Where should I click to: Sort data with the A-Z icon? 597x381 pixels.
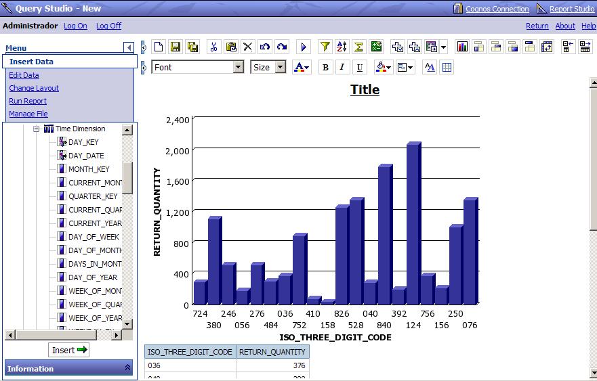342,47
